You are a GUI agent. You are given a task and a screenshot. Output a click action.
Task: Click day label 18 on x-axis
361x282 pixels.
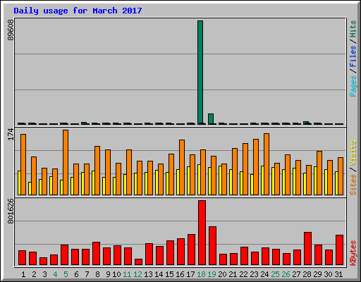pos(201,274)
